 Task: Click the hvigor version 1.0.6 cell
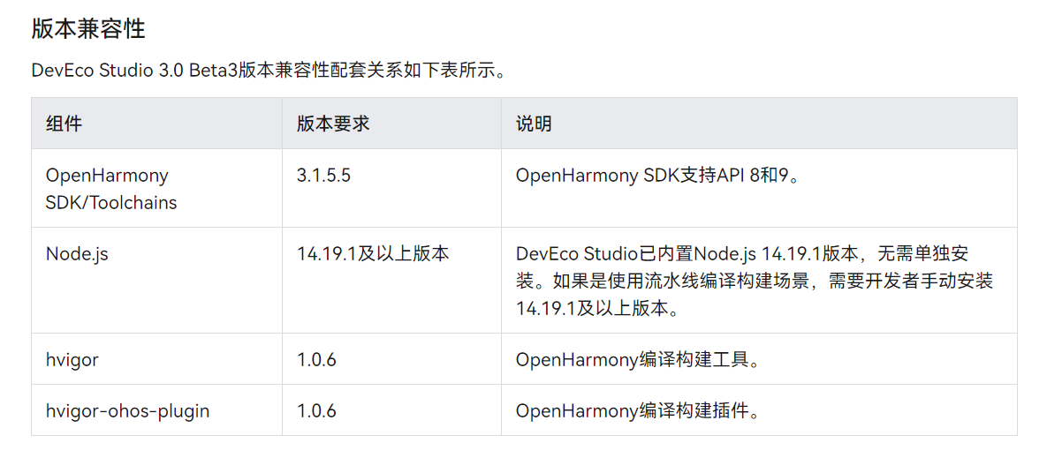[316, 359]
